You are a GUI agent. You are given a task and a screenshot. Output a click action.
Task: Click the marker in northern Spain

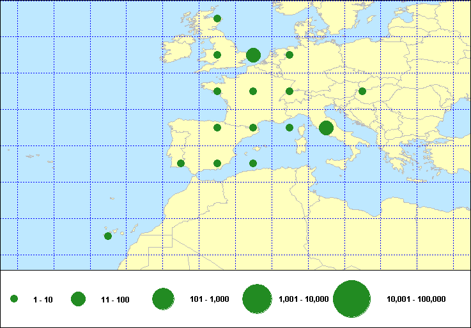(x=217, y=128)
